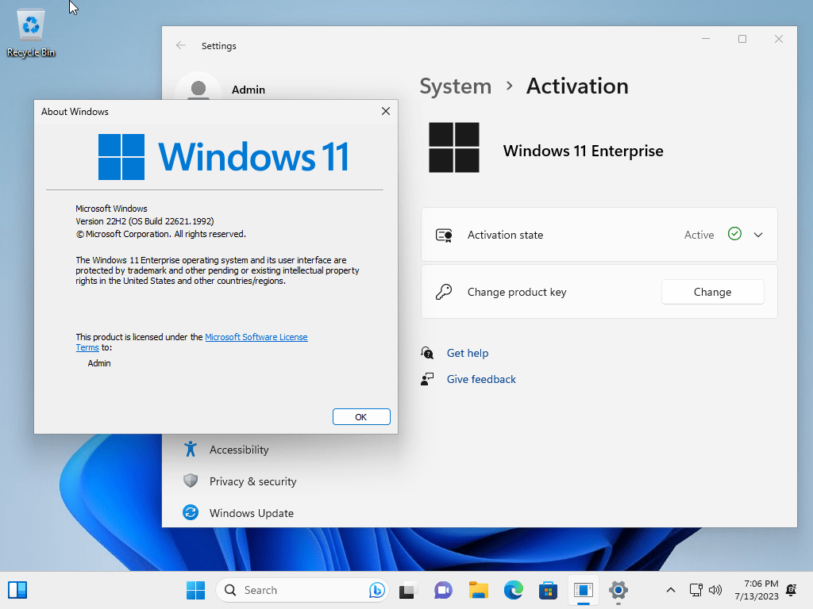Click the Settings gear on taskbar
813x609 pixels.
(x=618, y=590)
